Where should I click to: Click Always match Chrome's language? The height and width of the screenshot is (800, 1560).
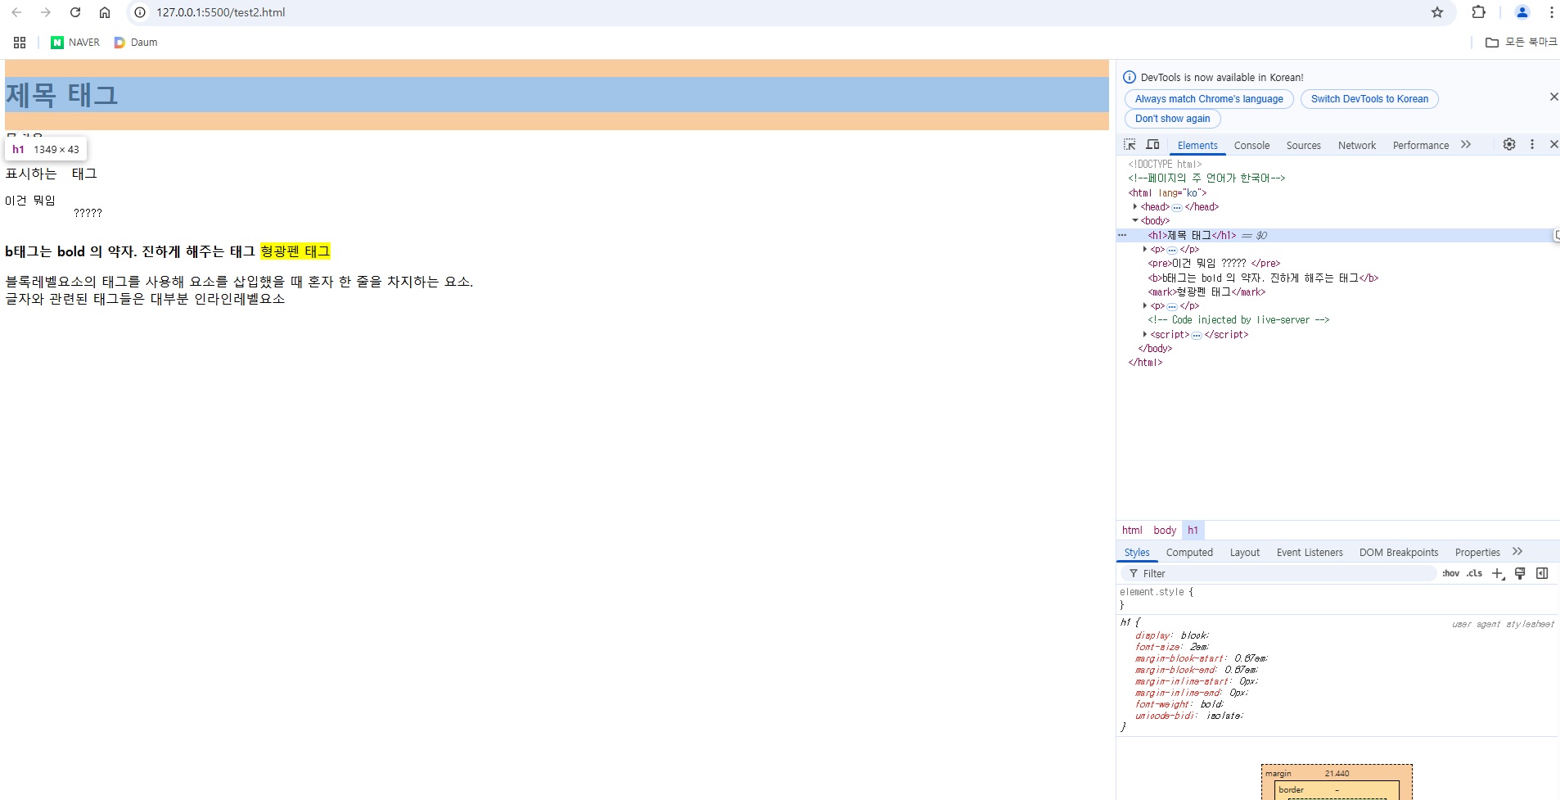click(x=1209, y=99)
